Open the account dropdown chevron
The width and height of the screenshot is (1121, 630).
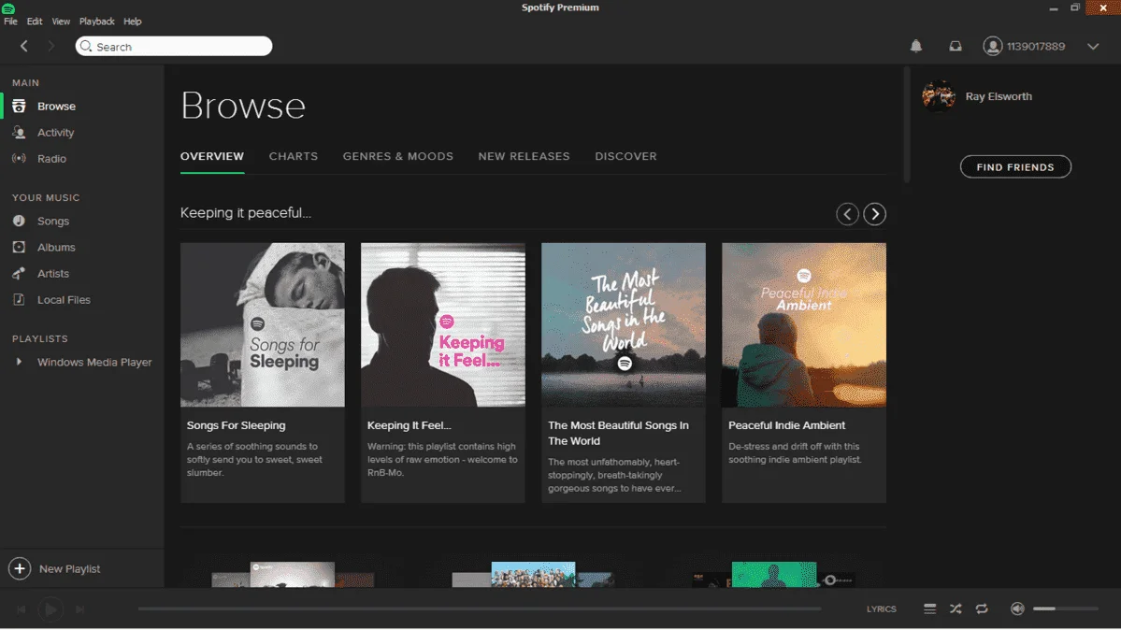[x=1093, y=47]
